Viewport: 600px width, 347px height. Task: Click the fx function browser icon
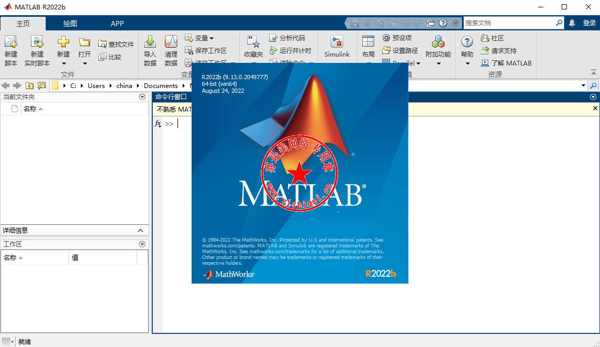tap(157, 123)
